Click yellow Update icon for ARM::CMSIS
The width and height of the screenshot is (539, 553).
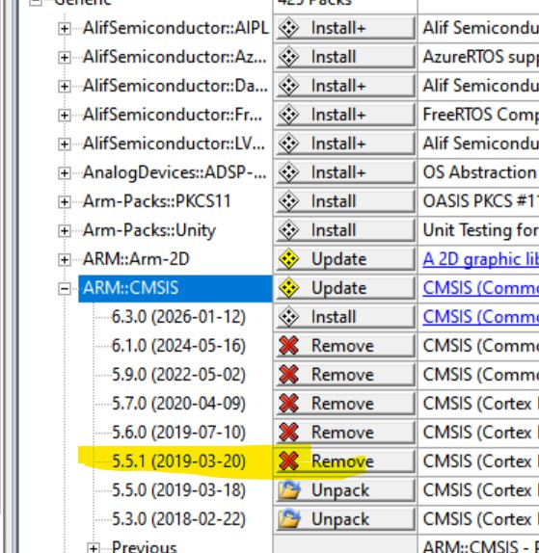[x=288, y=288]
